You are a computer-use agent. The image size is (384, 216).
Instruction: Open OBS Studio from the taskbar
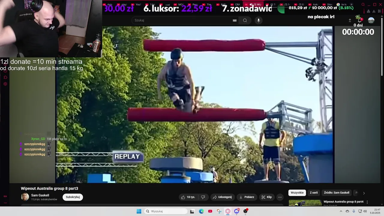[x=245, y=211]
